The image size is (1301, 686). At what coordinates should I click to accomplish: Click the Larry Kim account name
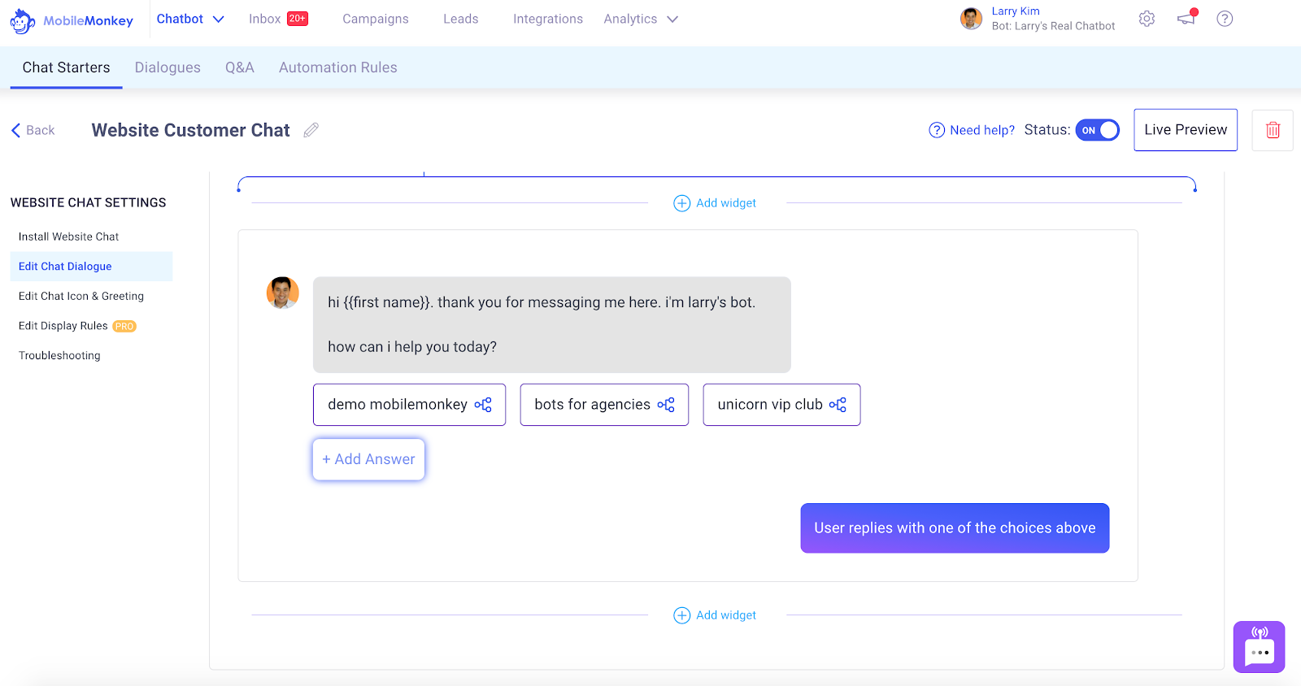click(x=1016, y=11)
